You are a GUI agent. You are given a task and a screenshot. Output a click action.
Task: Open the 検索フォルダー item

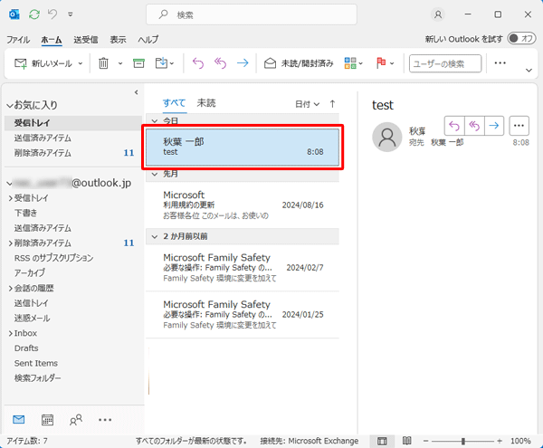click(37, 378)
